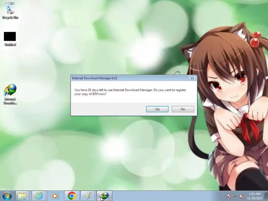The image size is (268, 201).
Task: Click the muted volume tray icon
Action: [242, 196]
